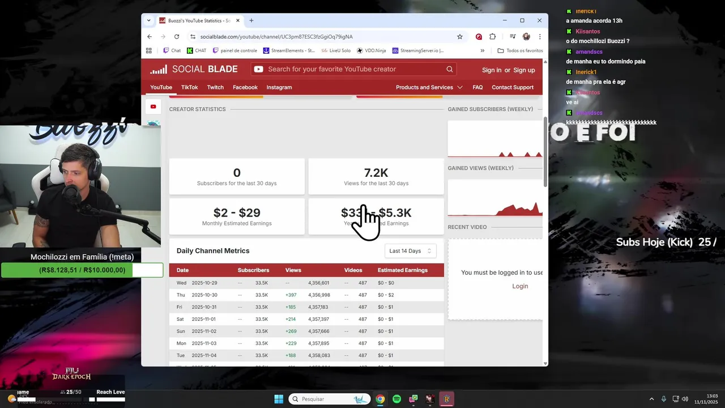The image size is (725, 408).
Task: Open Spotify from the taskbar
Action: point(396,399)
